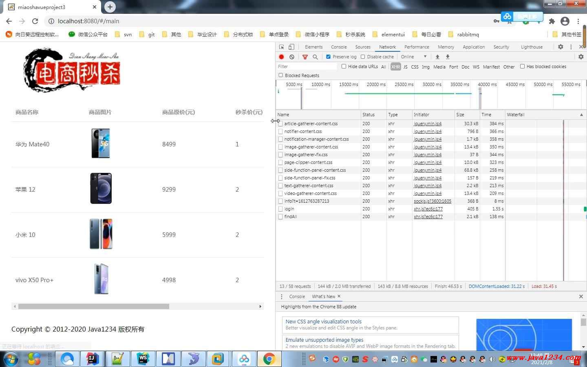Switch to the Sources tab

tap(363, 47)
